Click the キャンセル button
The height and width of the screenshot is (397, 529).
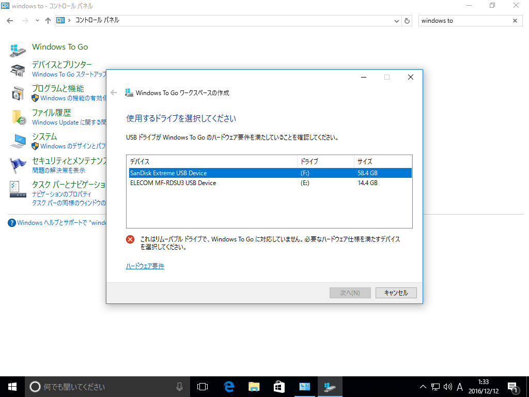click(x=396, y=293)
